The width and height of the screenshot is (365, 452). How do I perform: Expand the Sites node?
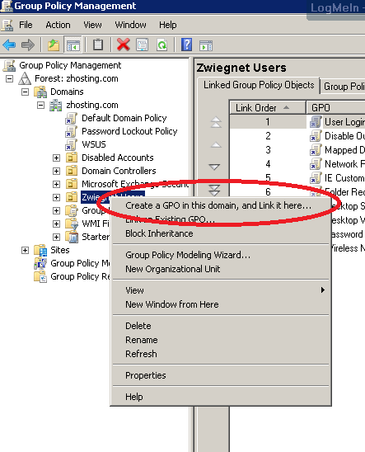25,250
